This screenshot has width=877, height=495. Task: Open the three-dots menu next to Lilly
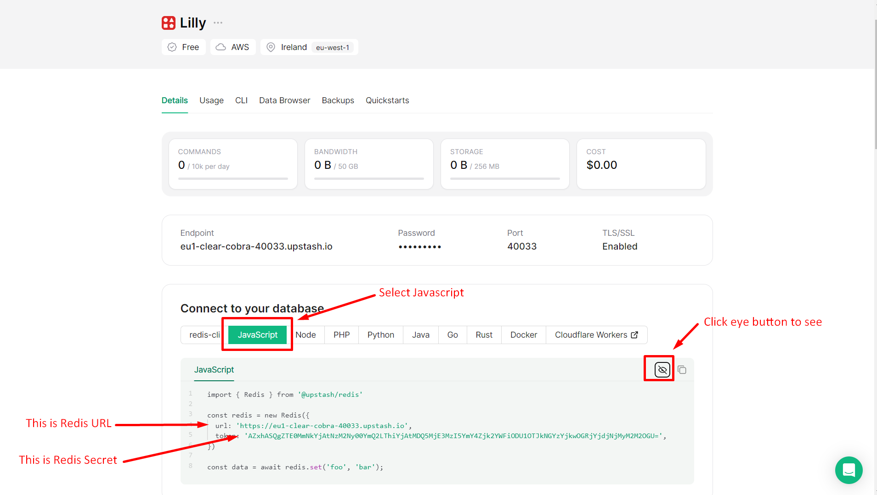point(218,22)
